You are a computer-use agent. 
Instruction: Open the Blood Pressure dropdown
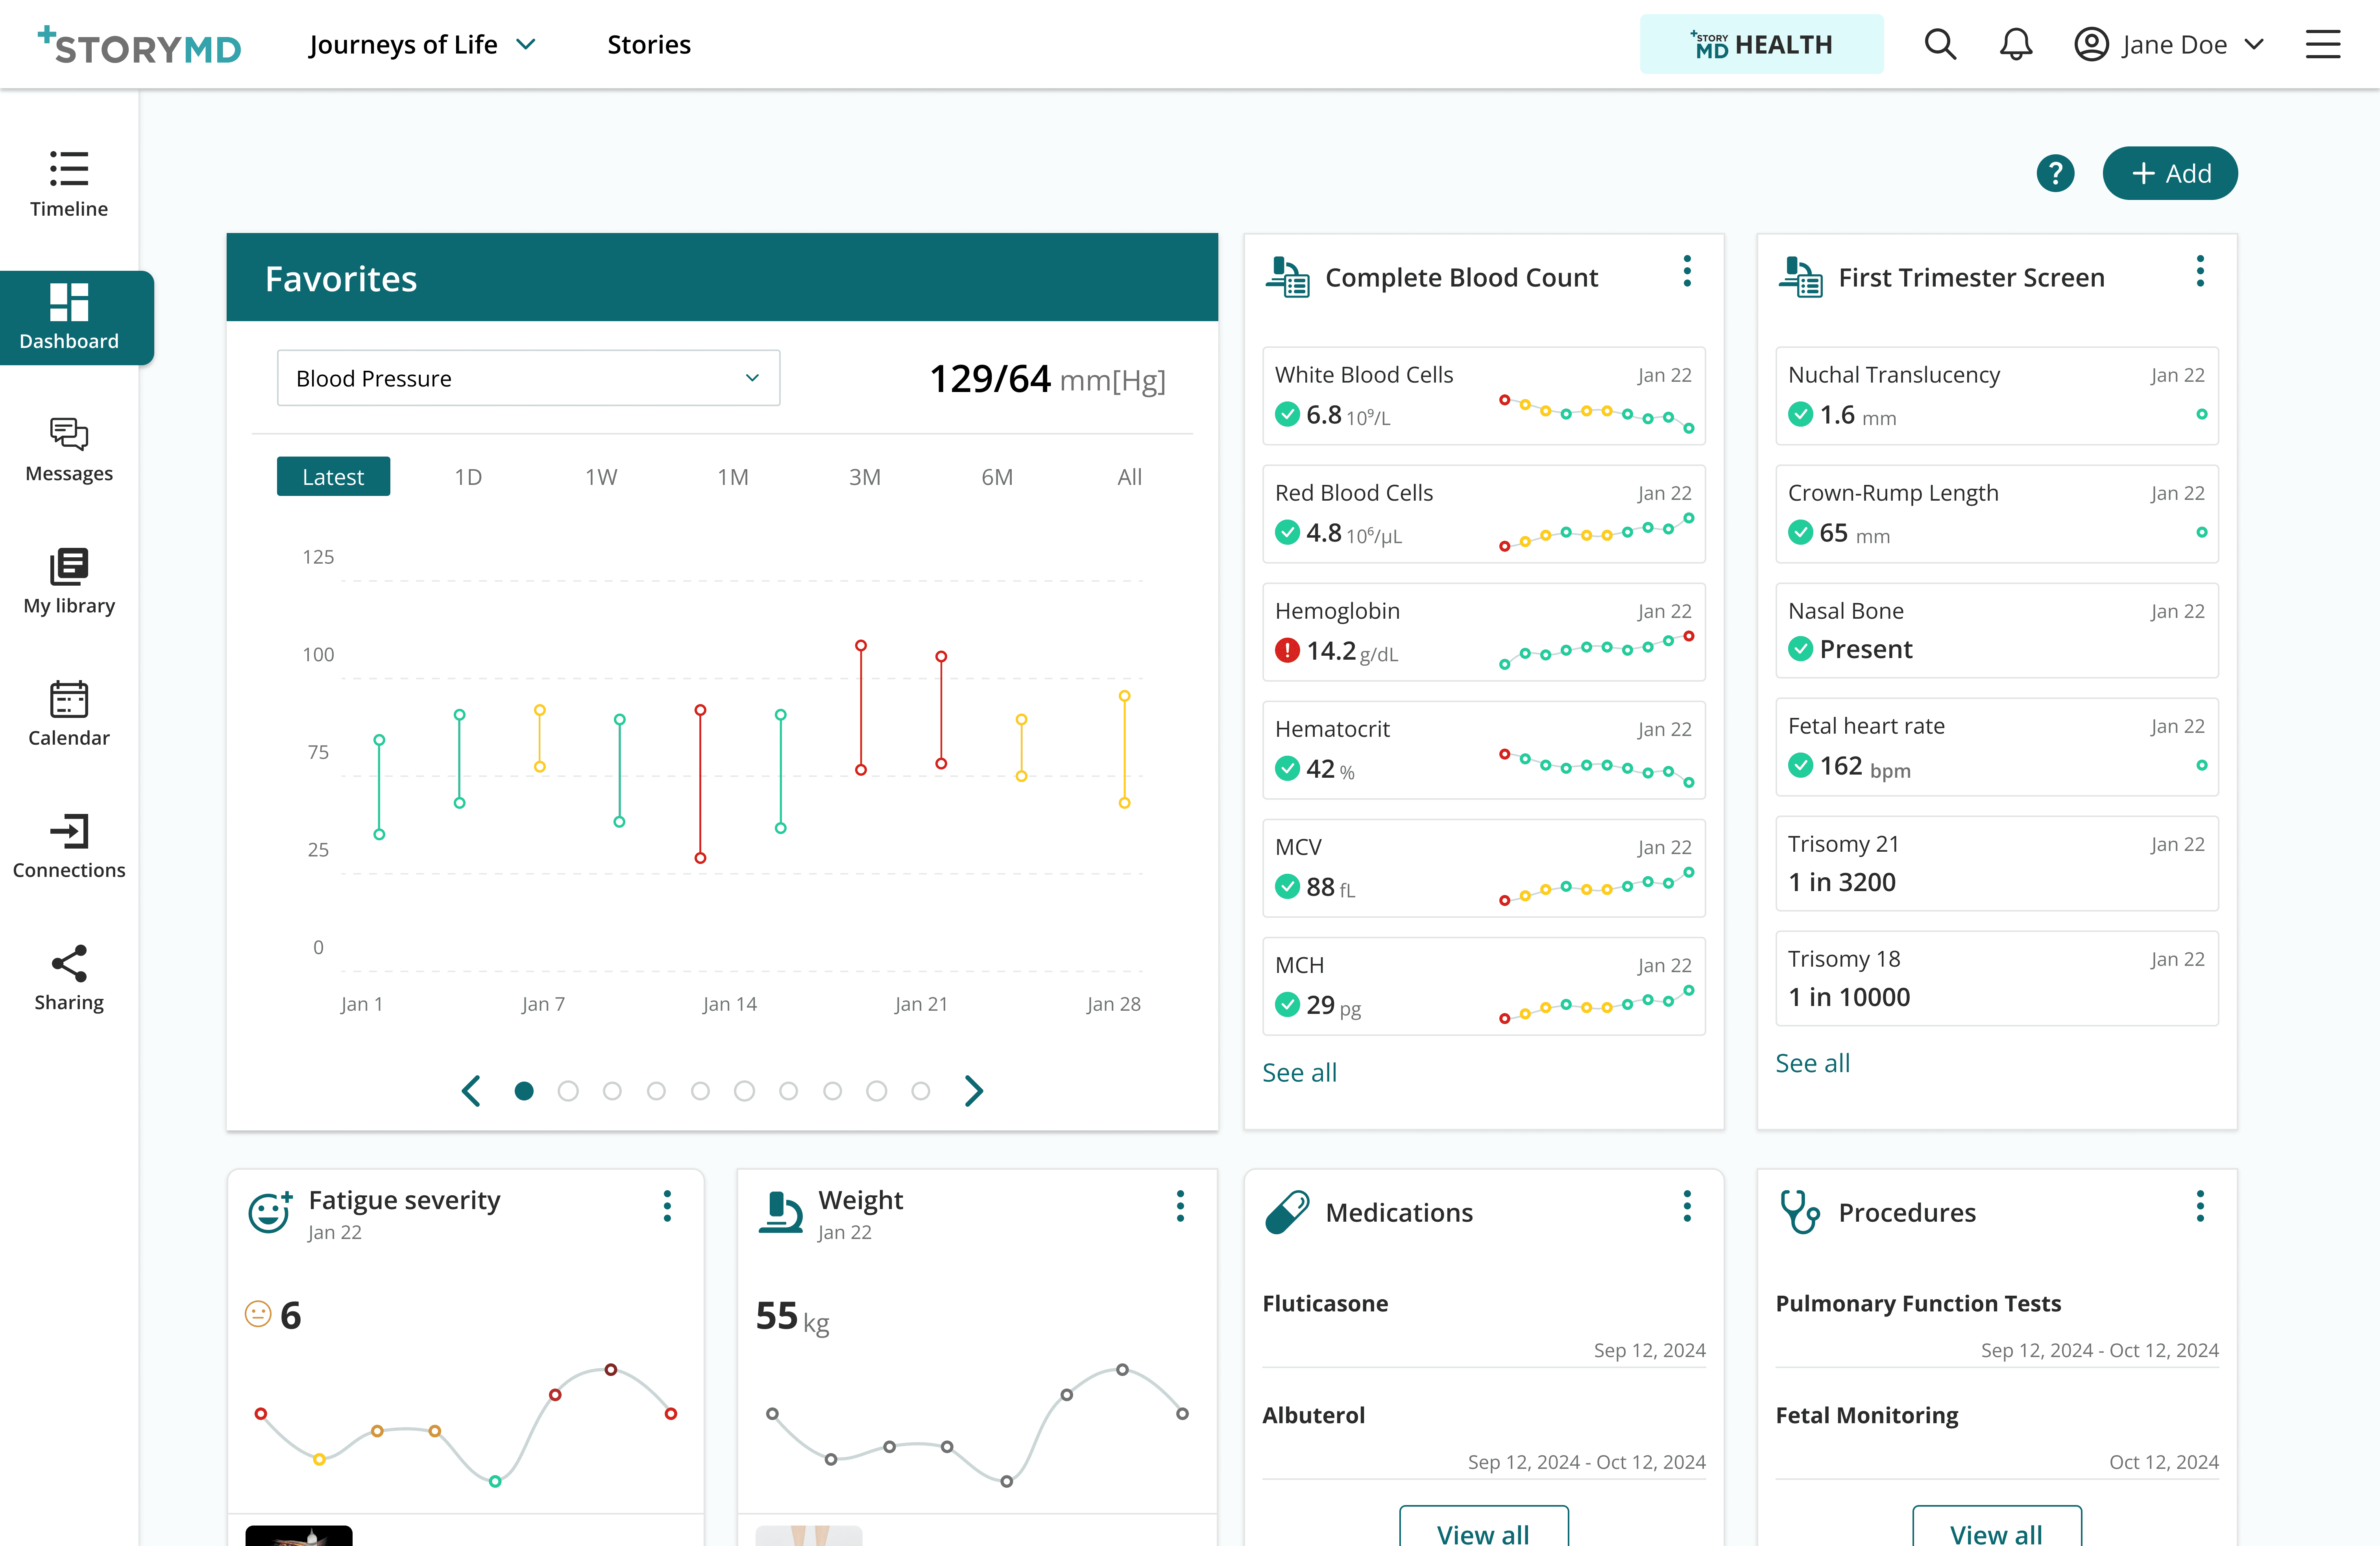pyautogui.click(x=528, y=378)
